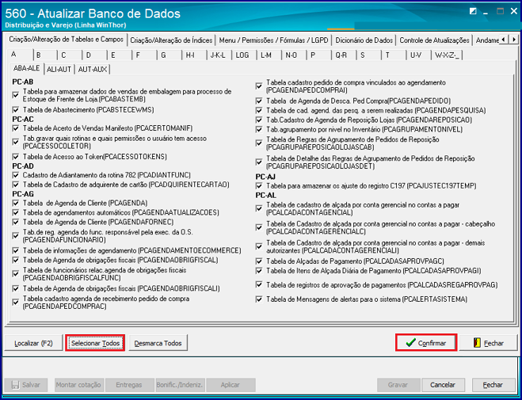
Task: Uncheck the PCABASTEMB table checkbox
Action: (15, 95)
